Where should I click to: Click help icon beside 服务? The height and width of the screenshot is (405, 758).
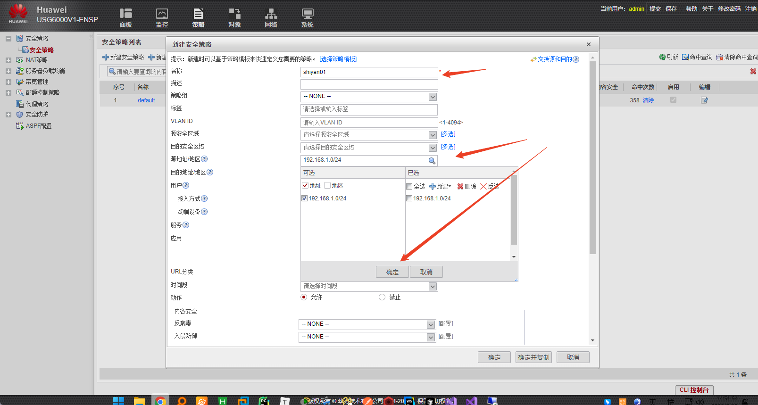coord(186,225)
